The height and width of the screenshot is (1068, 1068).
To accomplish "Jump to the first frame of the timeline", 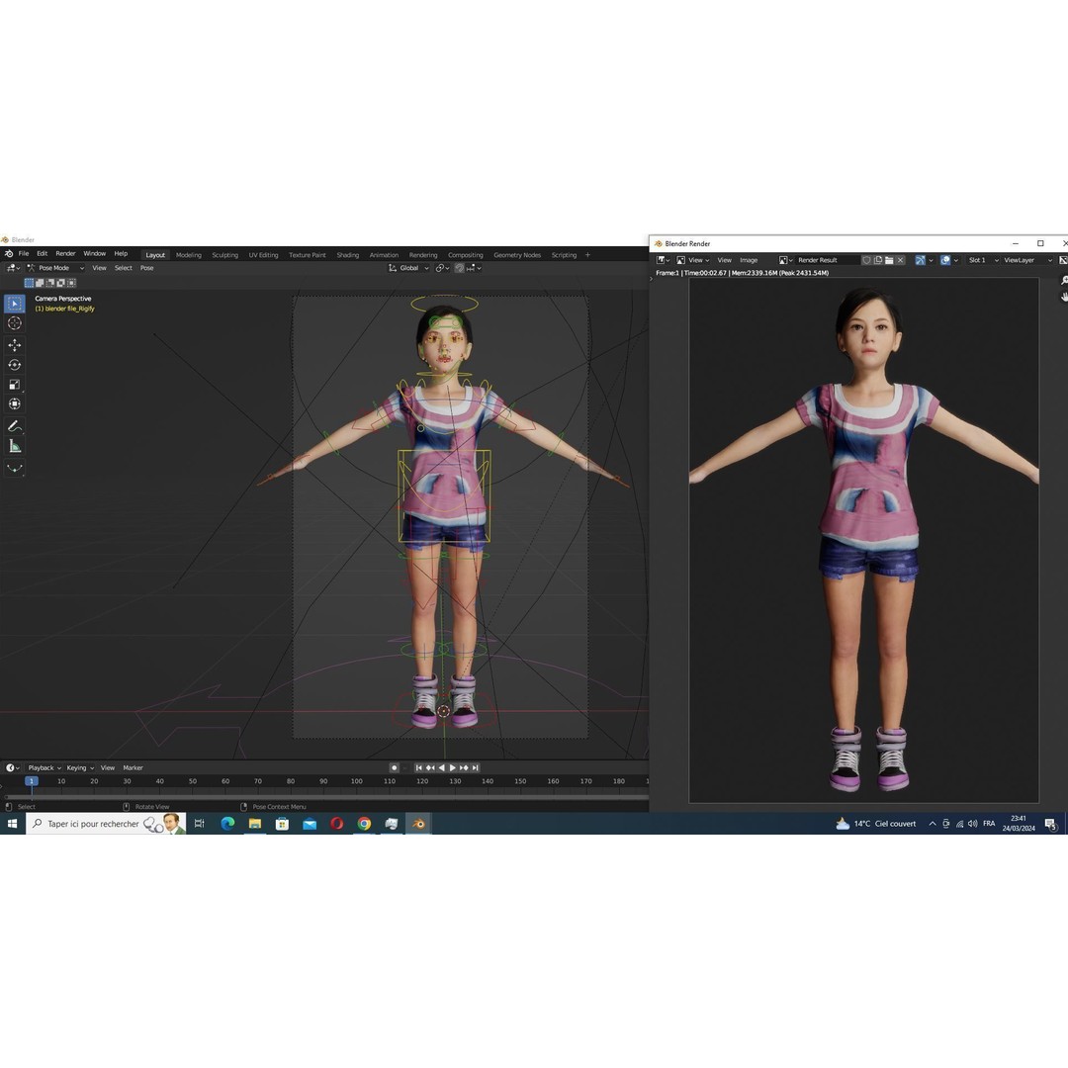I will click(x=419, y=767).
